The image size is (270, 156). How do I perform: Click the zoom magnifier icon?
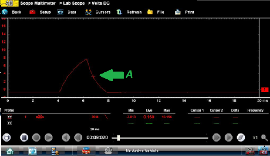pos(265,137)
